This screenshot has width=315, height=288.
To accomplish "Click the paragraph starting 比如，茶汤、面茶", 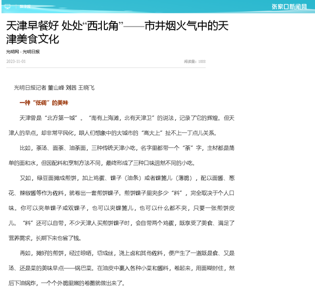I will [122, 156].
